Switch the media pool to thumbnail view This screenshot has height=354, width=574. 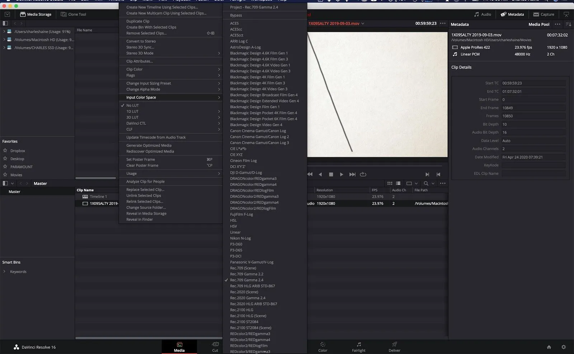click(390, 183)
